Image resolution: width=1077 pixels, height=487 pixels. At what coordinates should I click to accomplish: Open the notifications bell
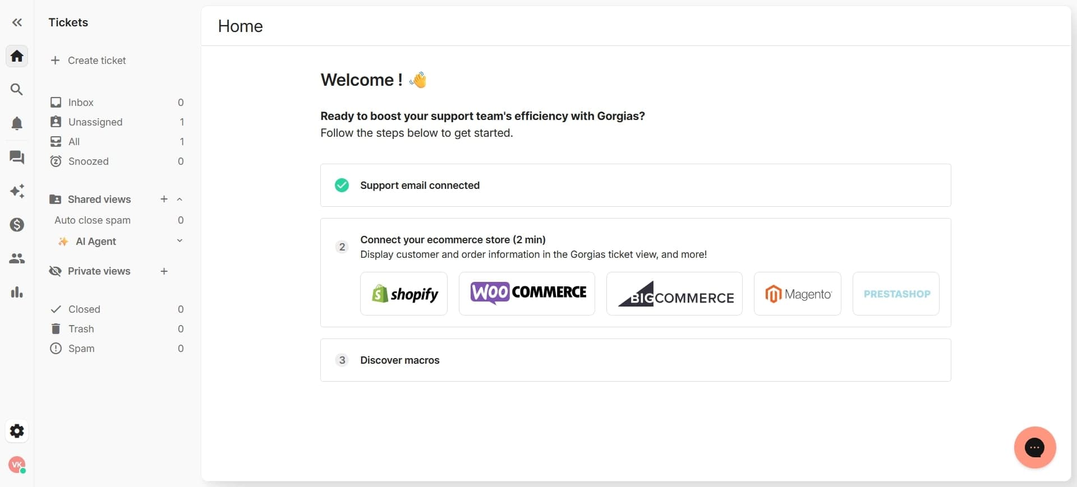pos(16,123)
